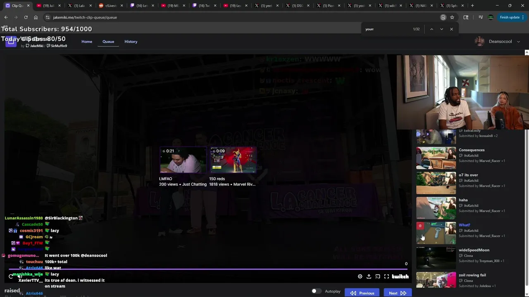Select the haha clip thumbnail
The image size is (529, 297).
436,208
